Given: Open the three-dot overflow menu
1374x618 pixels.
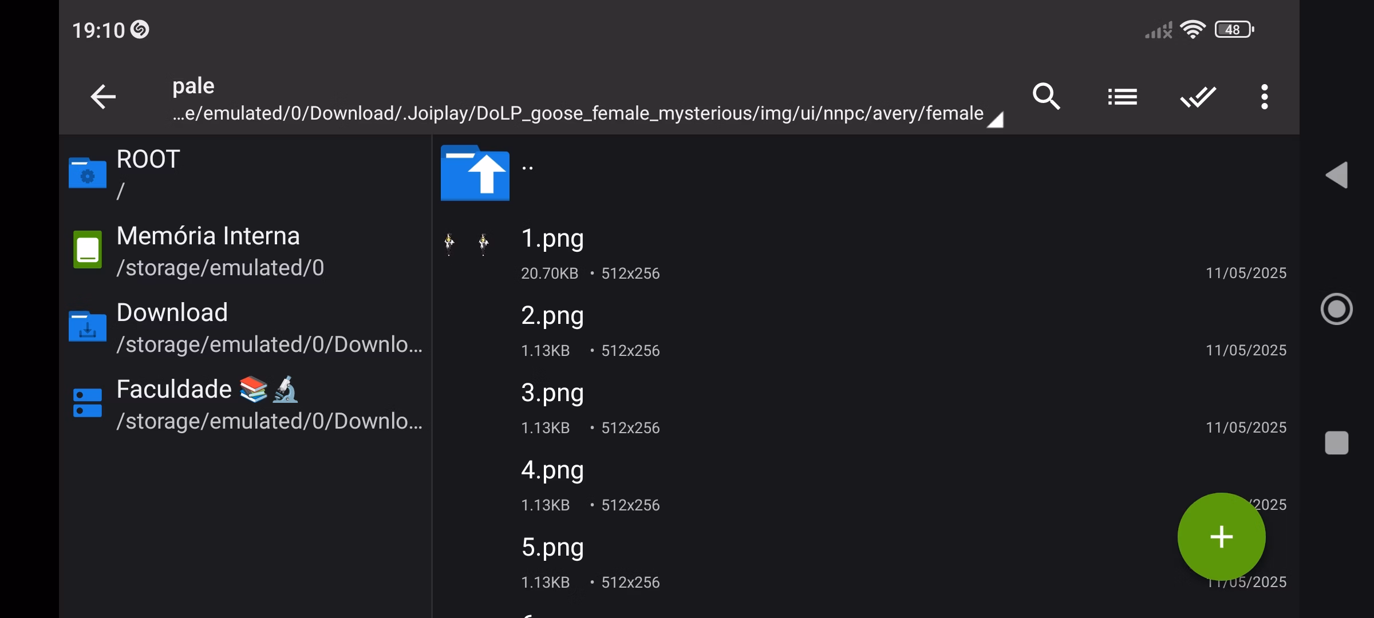Looking at the screenshot, I should coord(1264,97).
